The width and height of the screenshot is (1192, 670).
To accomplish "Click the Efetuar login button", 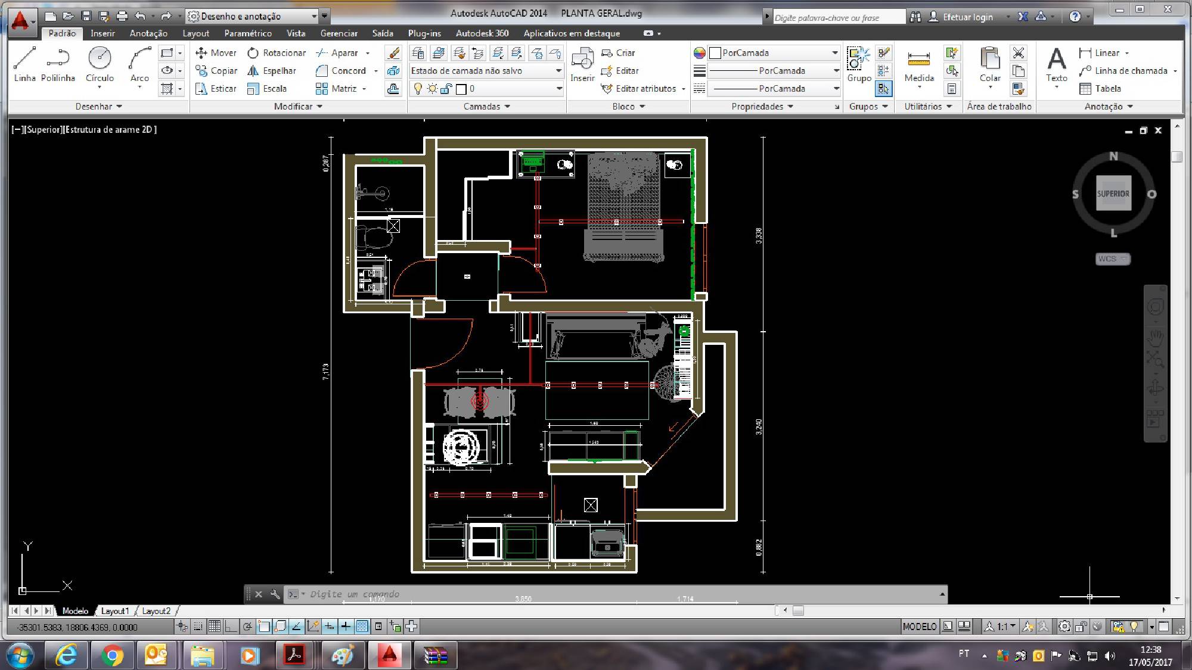I will click(967, 17).
